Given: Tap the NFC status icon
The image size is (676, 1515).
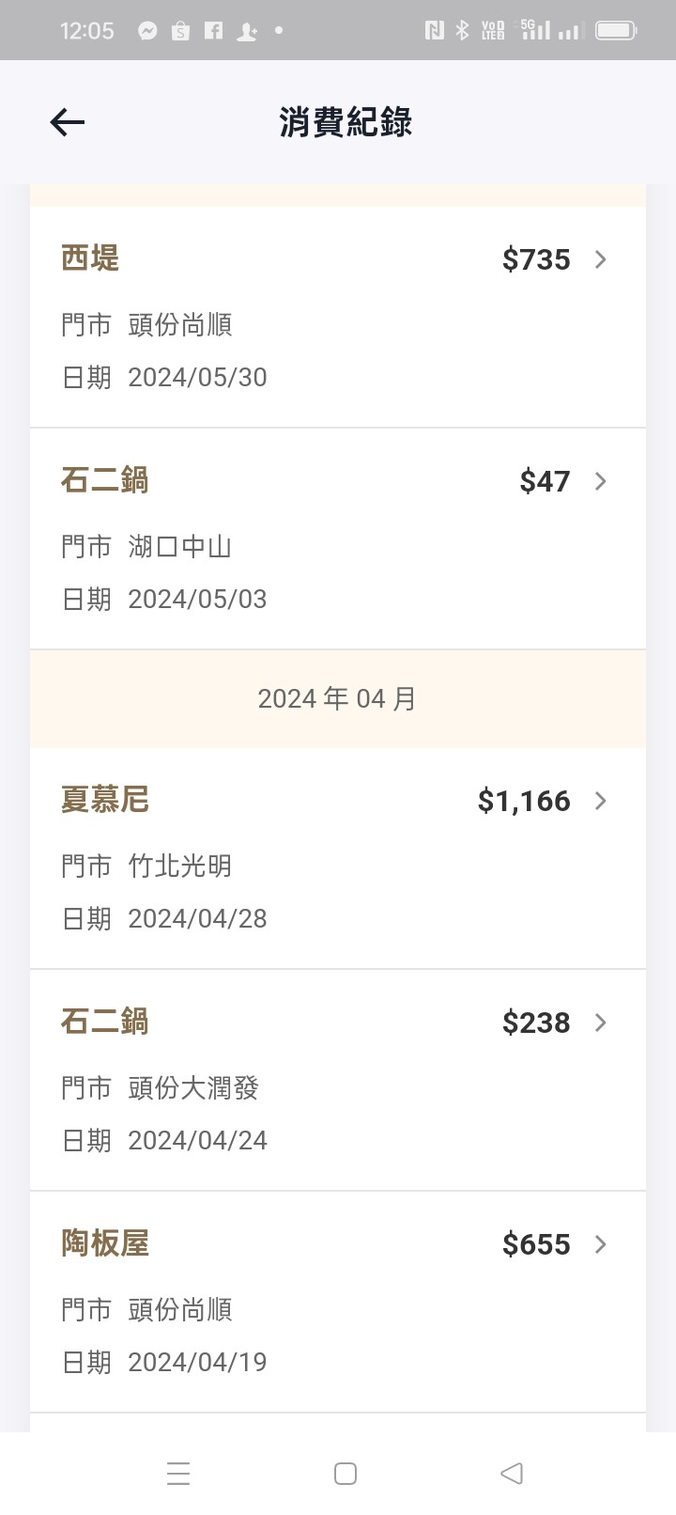Looking at the screenshot, I should point(434,31).
